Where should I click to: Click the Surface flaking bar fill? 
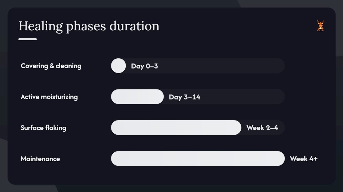[x=176, y=127]
